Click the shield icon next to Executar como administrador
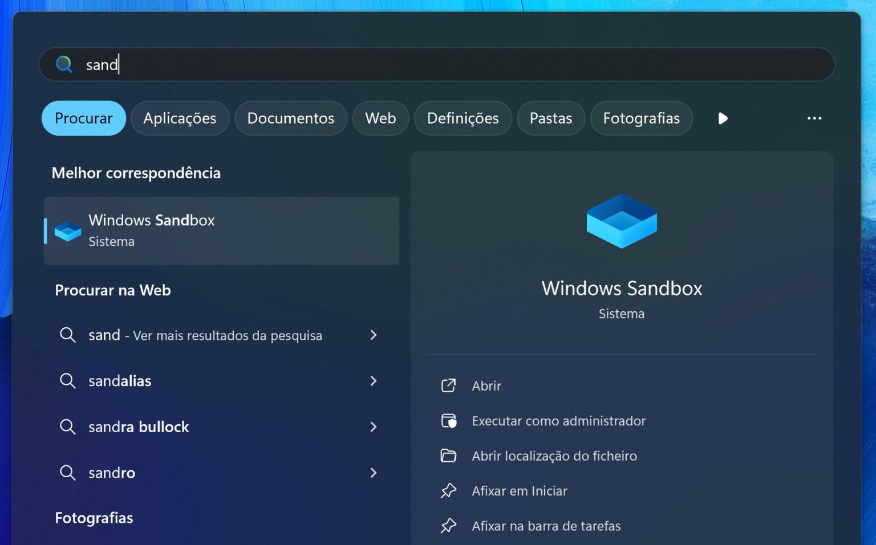This screenshot has height=545, width=876. pos(449,421)
